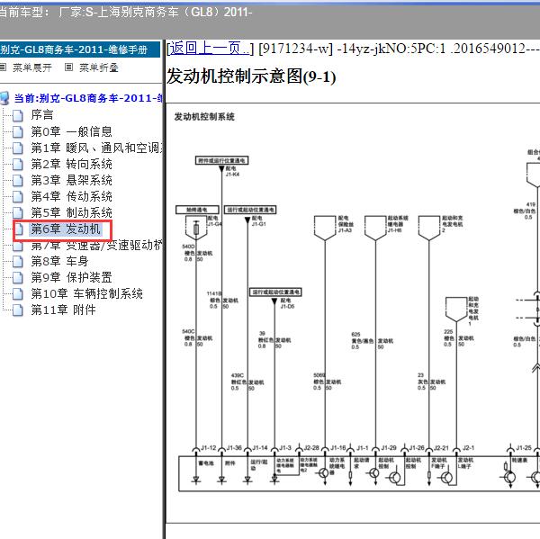The height and width of the screenshot is (539, 540).
Task: Click the page icon beside 第9章 保护装置
Action: (18, 278)
